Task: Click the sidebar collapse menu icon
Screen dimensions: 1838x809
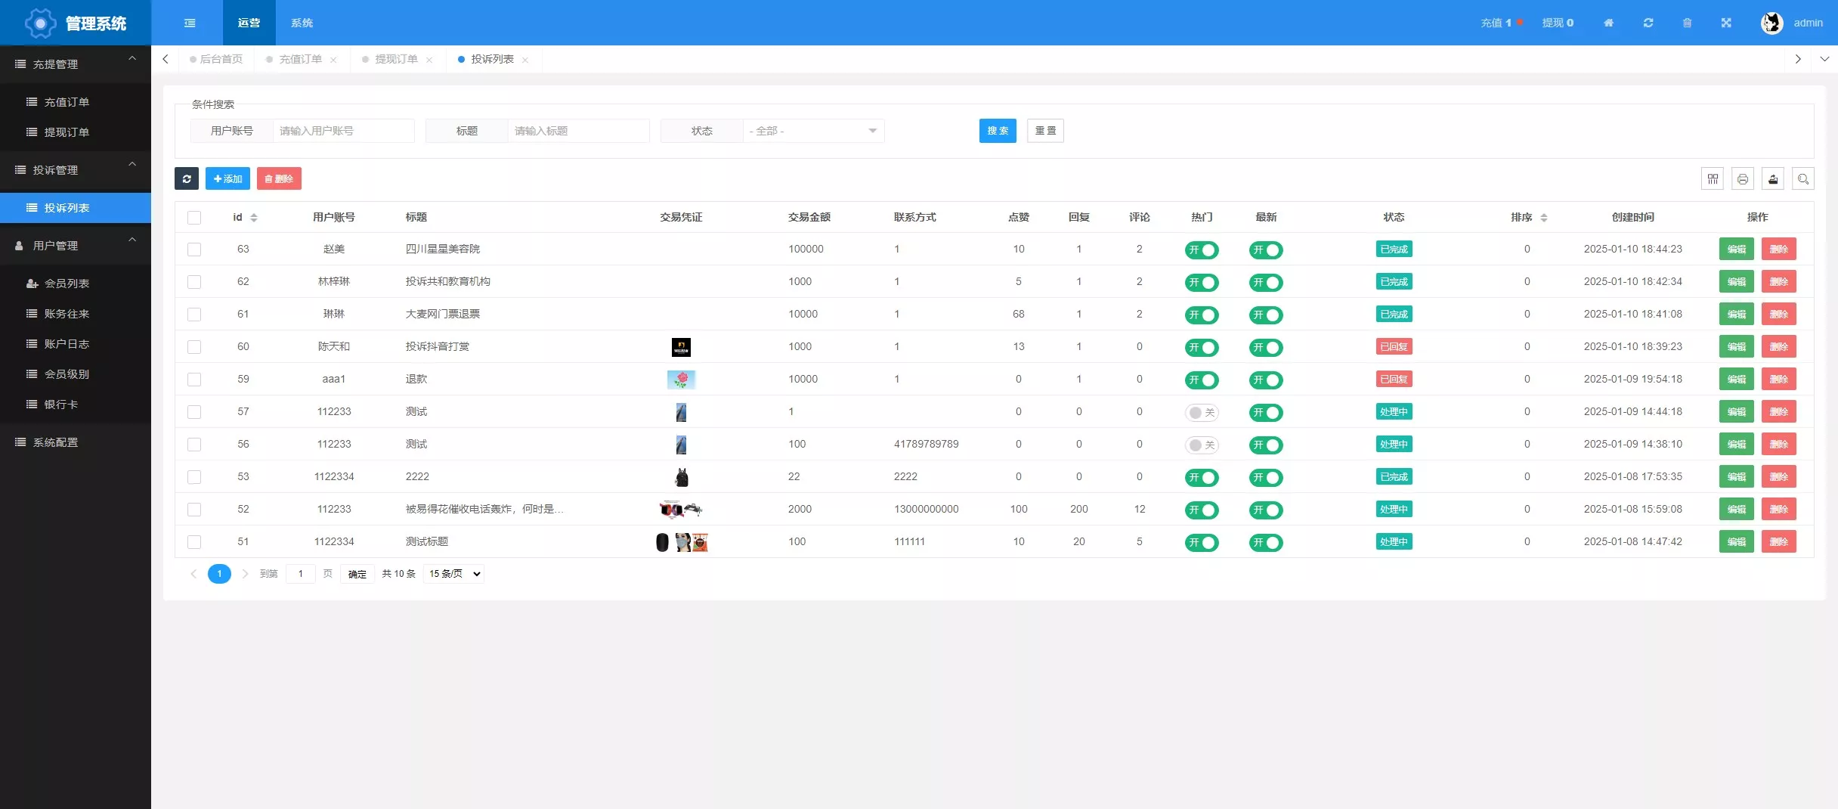Action: coord(190,23)
